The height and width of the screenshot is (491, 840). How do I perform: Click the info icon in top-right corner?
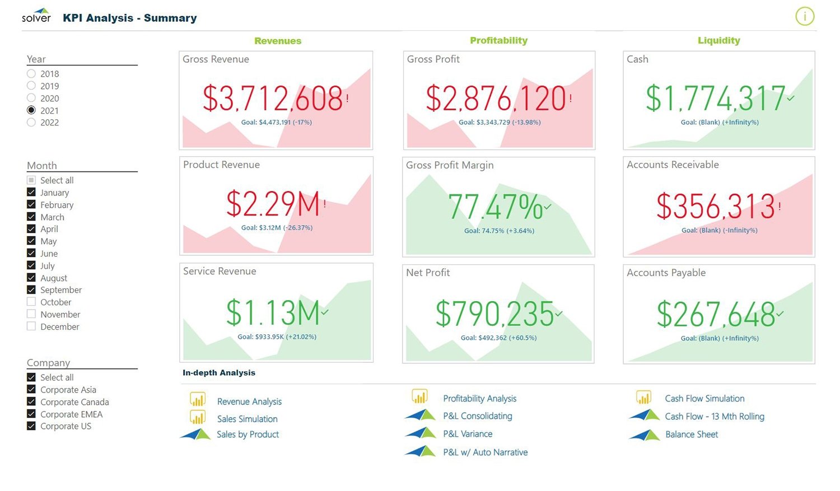coord(805,17)
